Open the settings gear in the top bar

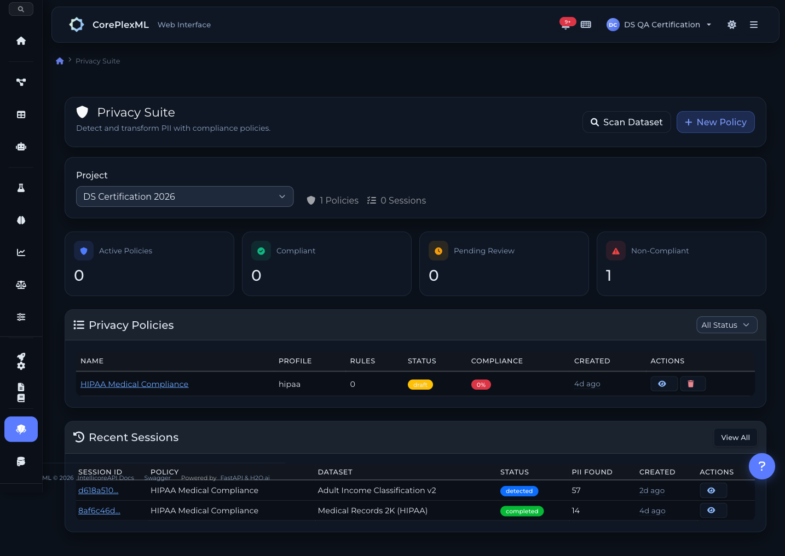point(732,25)
